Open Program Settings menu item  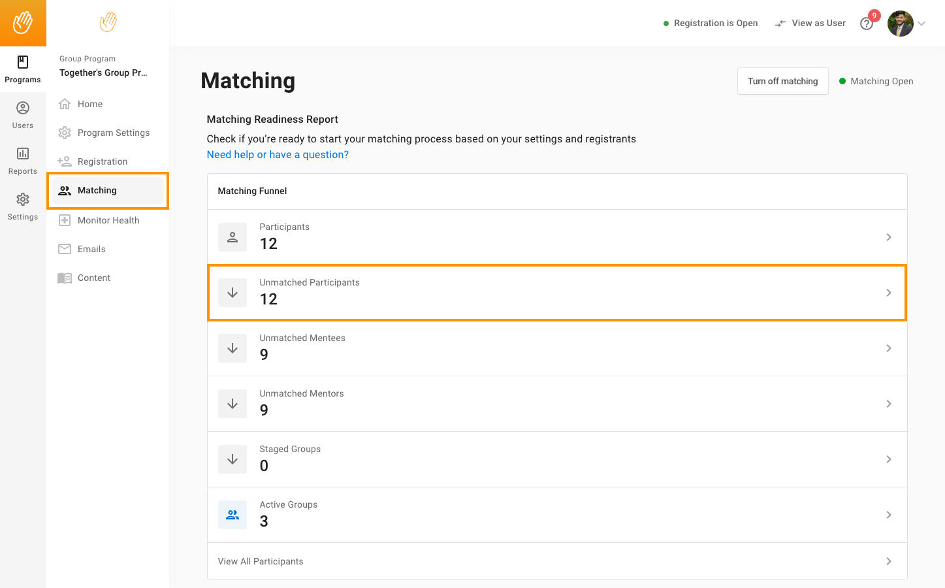(108, 133)
